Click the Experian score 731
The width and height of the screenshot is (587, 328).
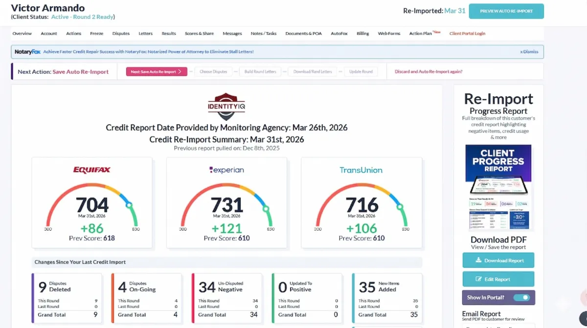tap(226, 204)
